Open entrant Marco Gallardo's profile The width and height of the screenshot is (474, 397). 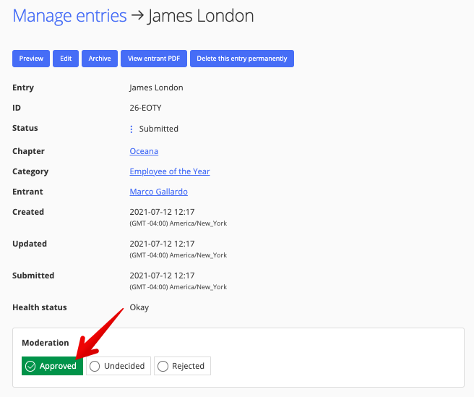tap(159, 192)
